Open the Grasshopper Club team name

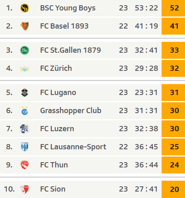(x=71, y=111)
